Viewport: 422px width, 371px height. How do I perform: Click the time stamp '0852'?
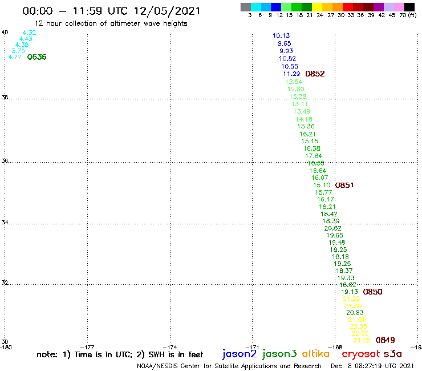(x=315, y=74)
